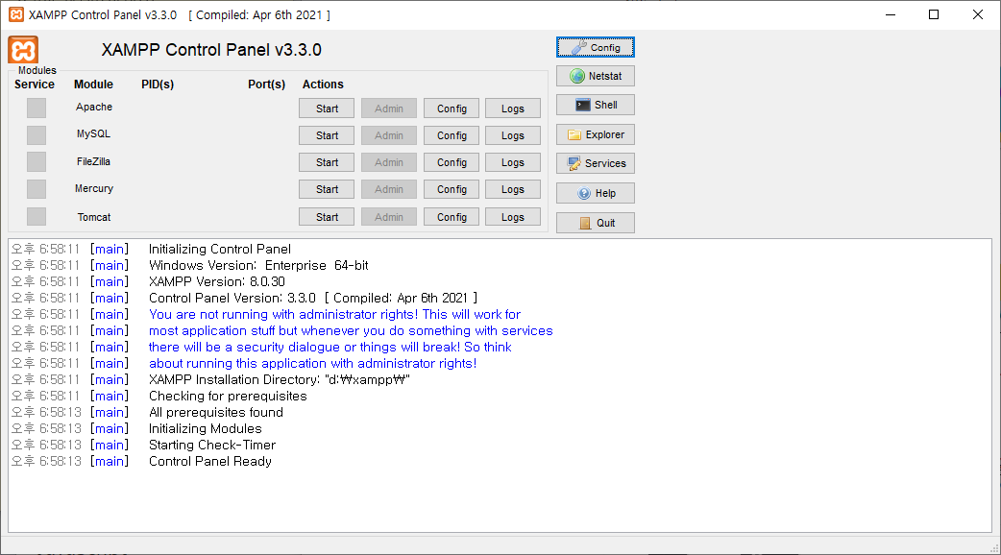
Task: View Tomcat Logs menu
Action: (513, 217)
